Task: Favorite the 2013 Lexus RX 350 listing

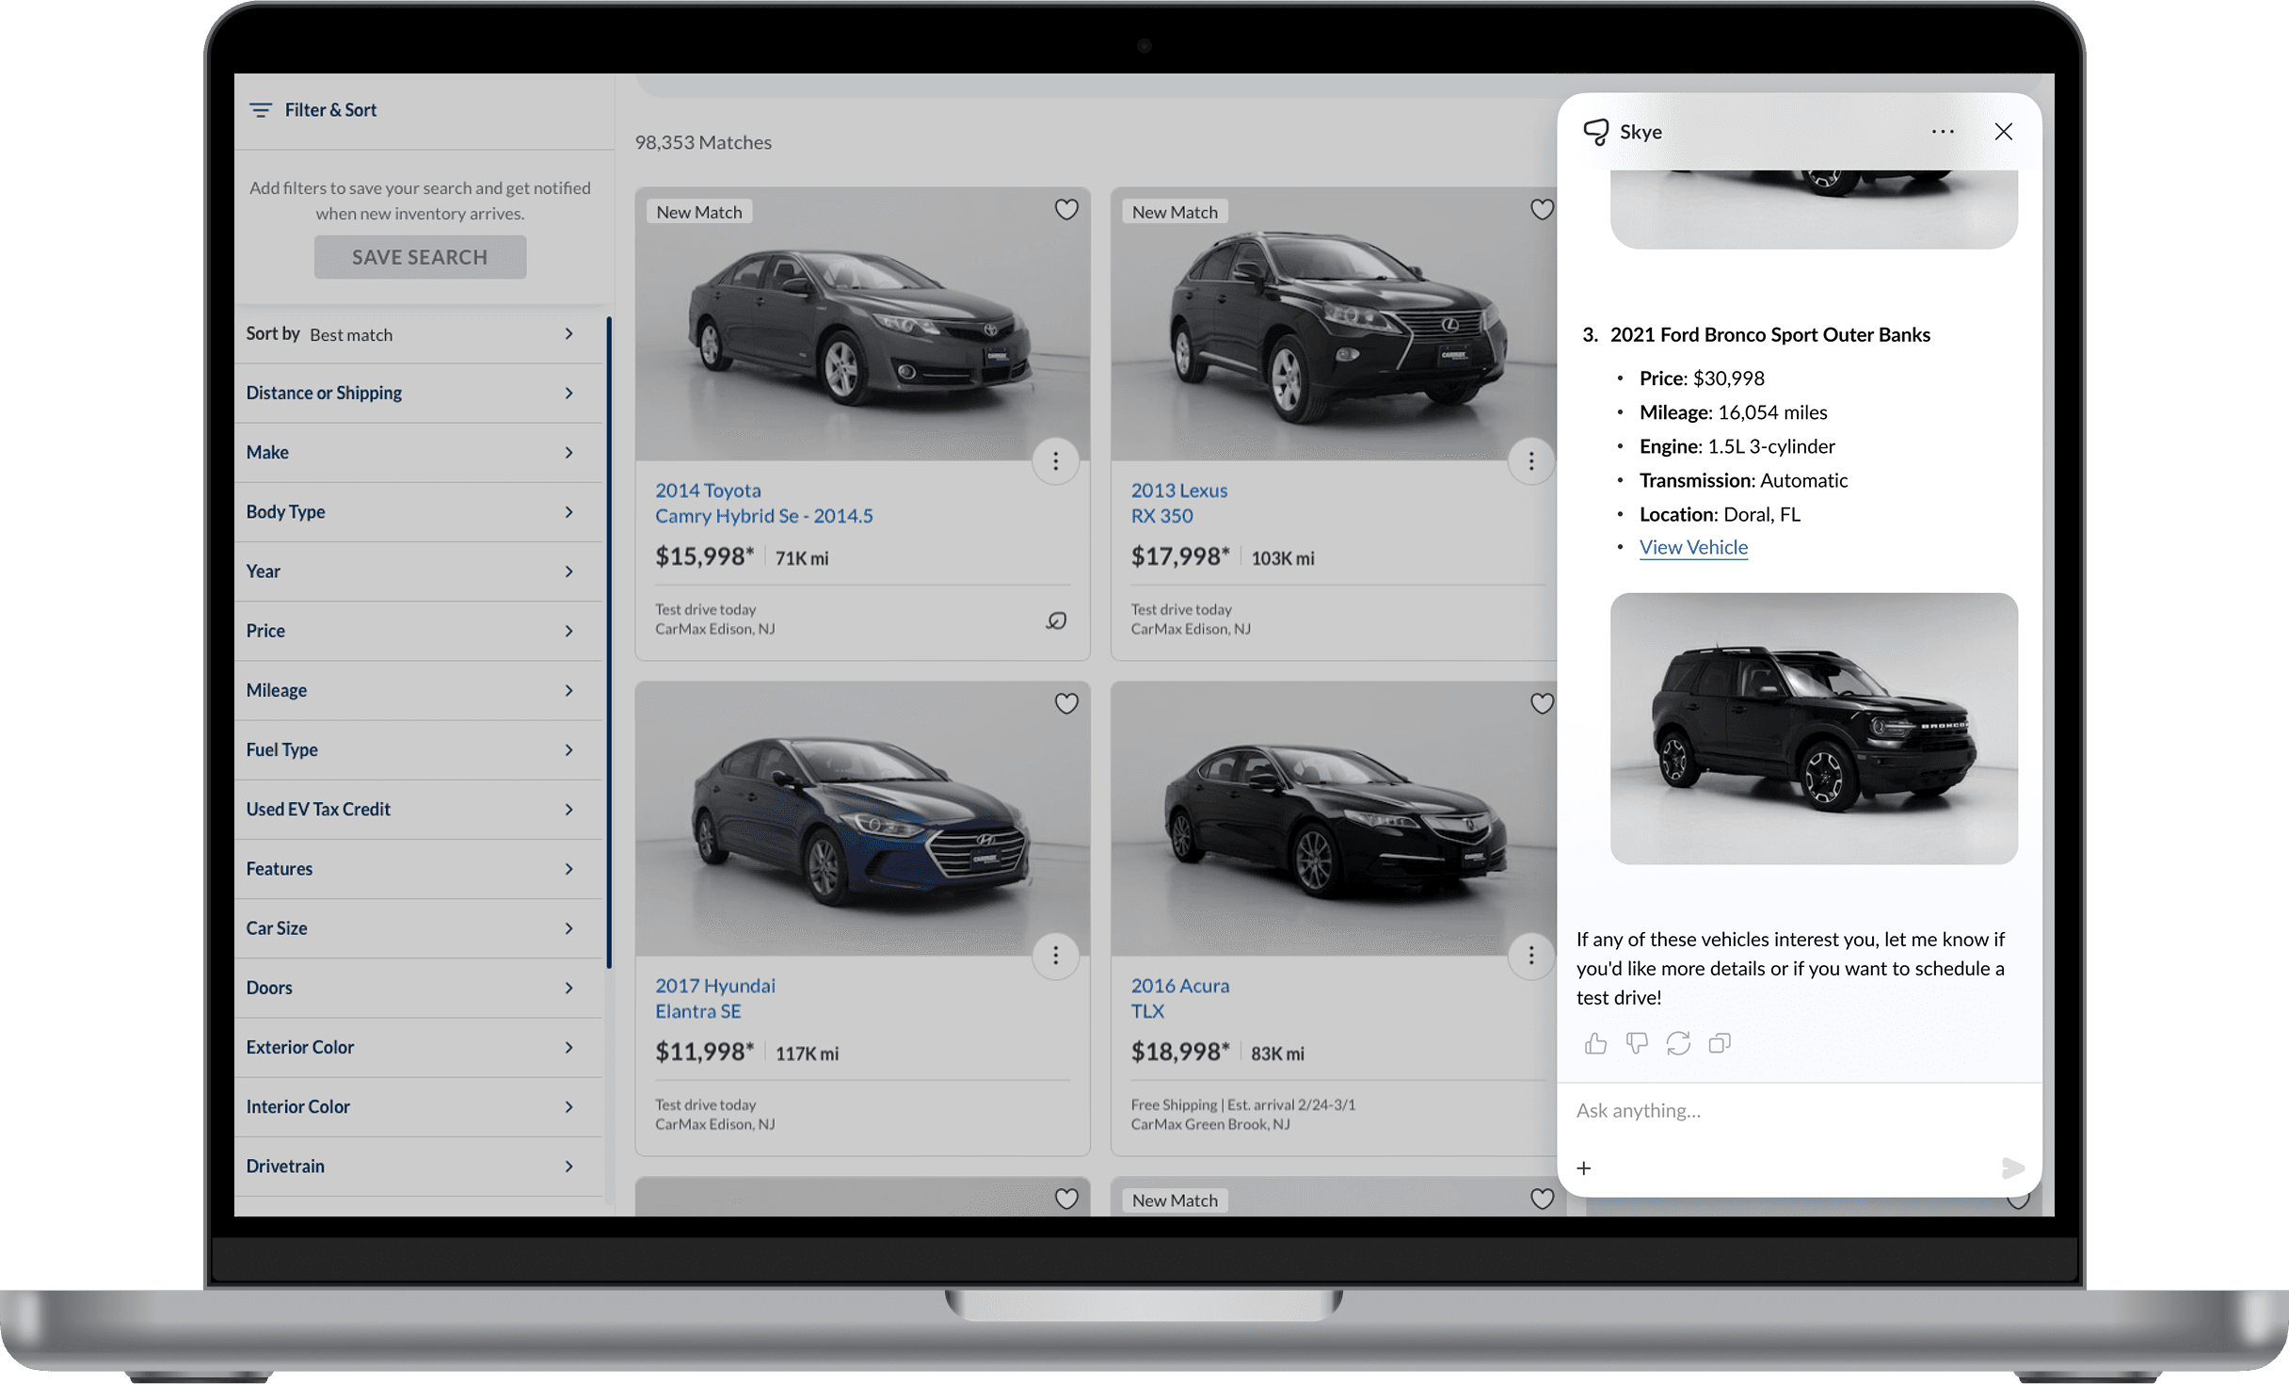Action: pos(1542,209)
